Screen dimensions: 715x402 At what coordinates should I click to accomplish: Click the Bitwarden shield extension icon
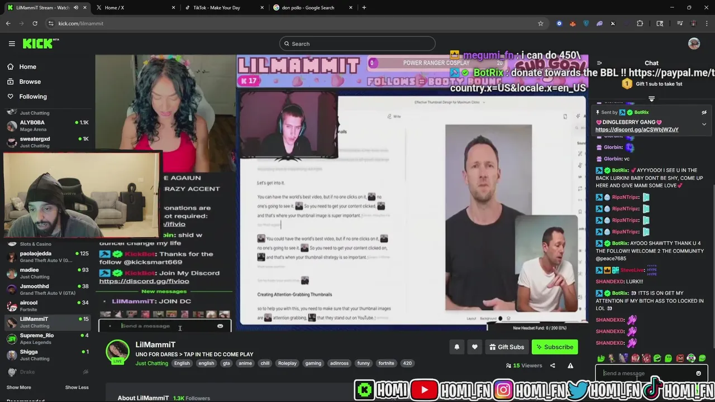coord(586,23)
